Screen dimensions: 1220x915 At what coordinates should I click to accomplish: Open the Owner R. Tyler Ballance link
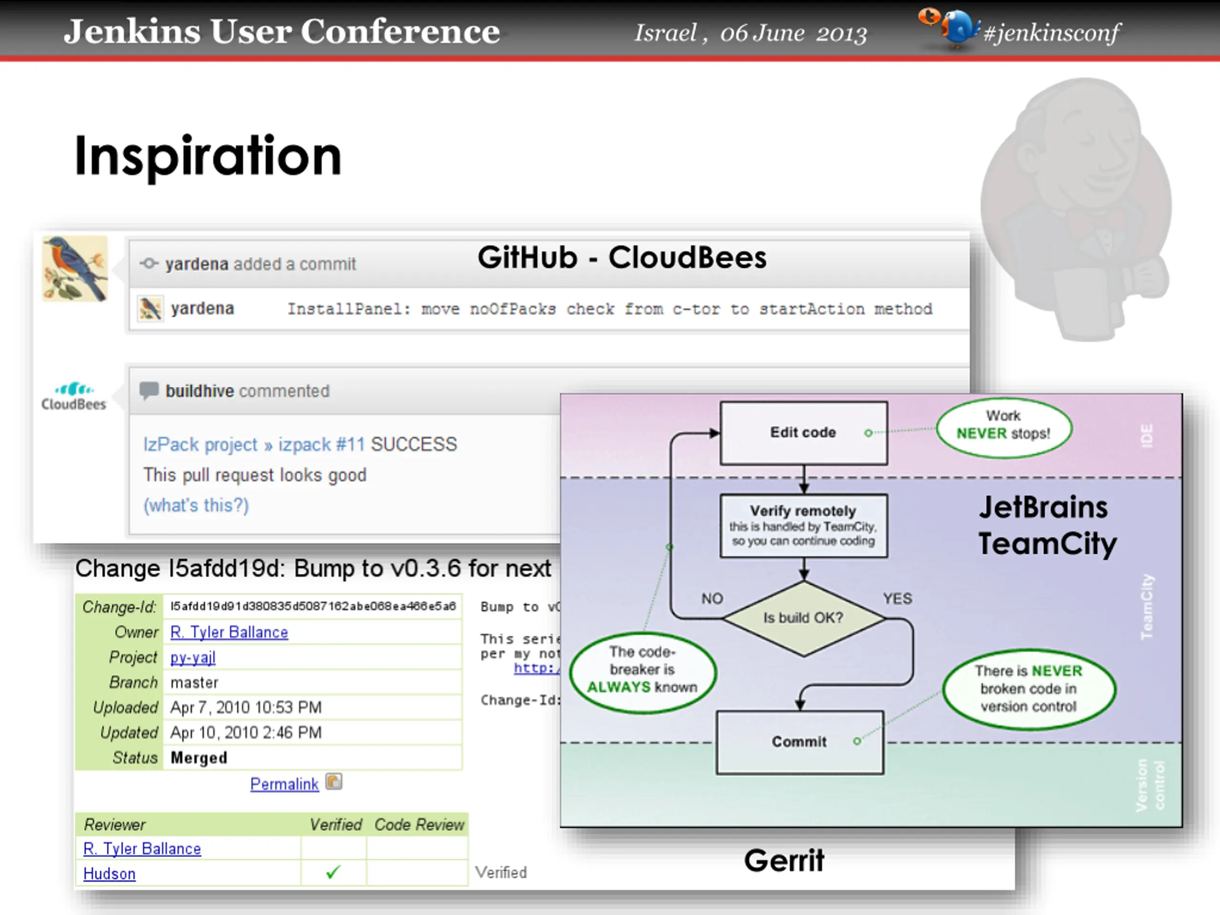point(229,632)
